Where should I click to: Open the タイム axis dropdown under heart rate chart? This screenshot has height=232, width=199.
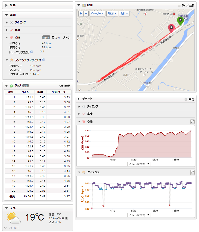pos(139,164)
